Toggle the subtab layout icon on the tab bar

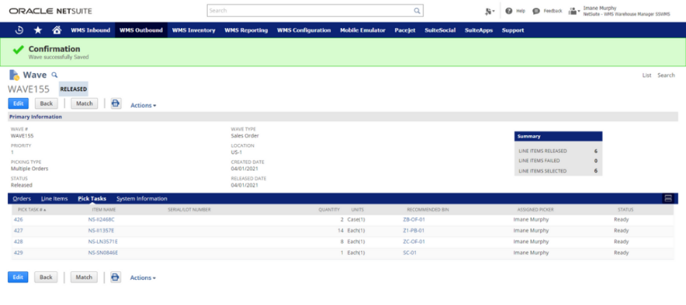click(668, 198)
